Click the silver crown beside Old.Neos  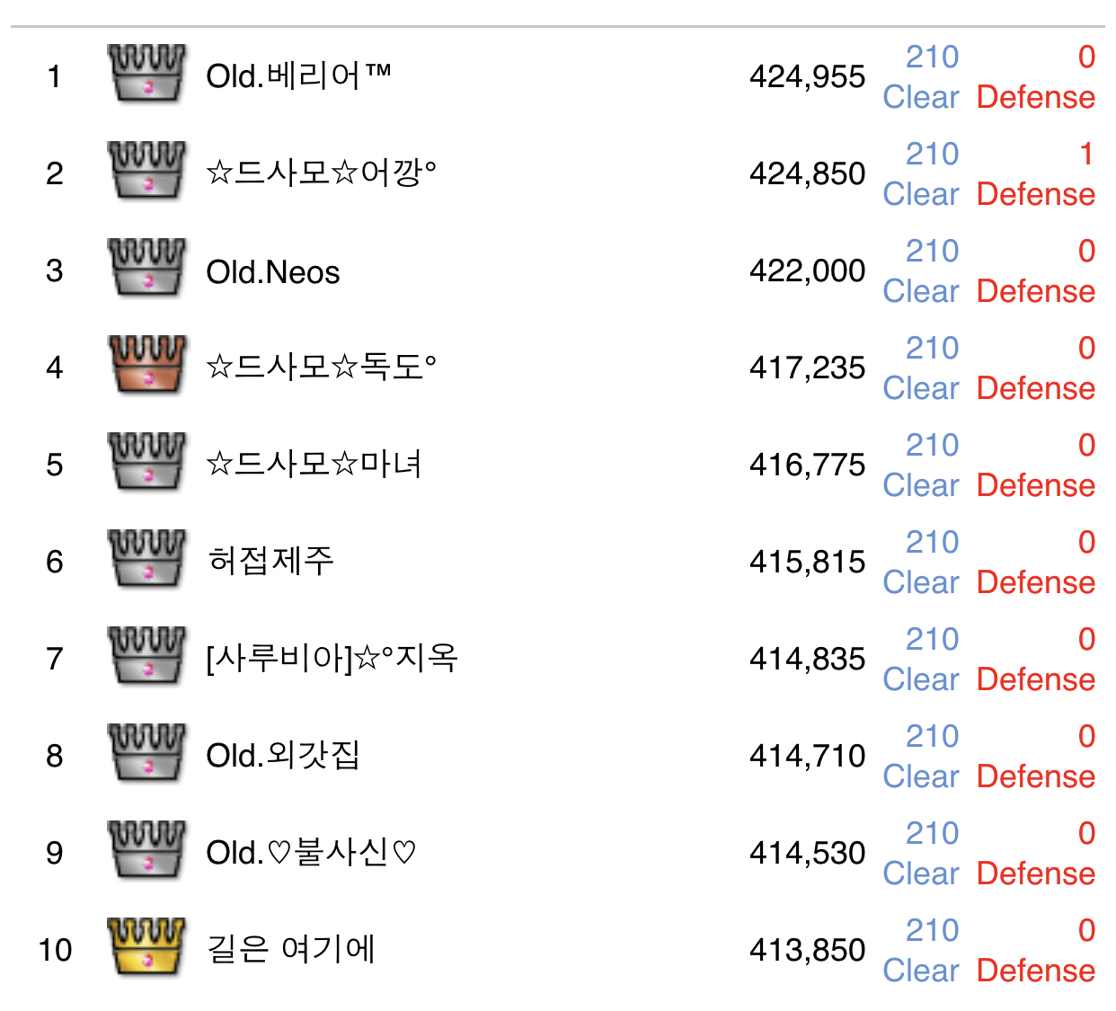pyautogui.click(x=146, y=268)
